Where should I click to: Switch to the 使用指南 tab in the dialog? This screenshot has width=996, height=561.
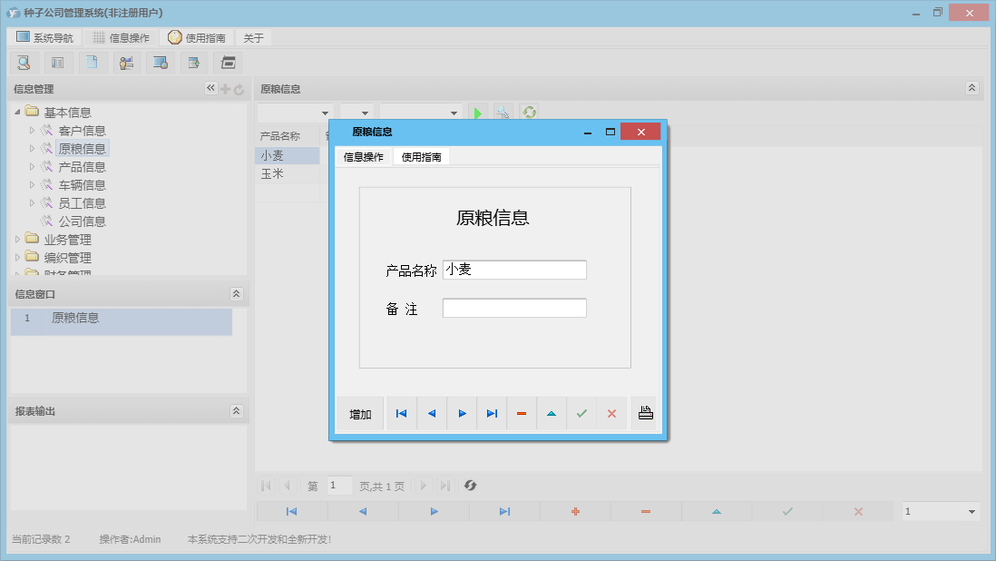tap(421, 155)
